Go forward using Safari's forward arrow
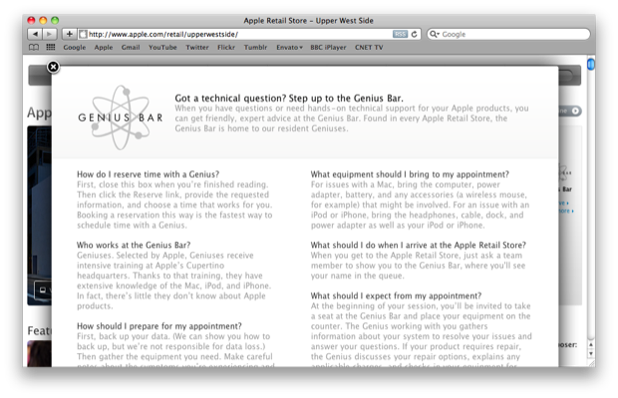 coord(50,34)
